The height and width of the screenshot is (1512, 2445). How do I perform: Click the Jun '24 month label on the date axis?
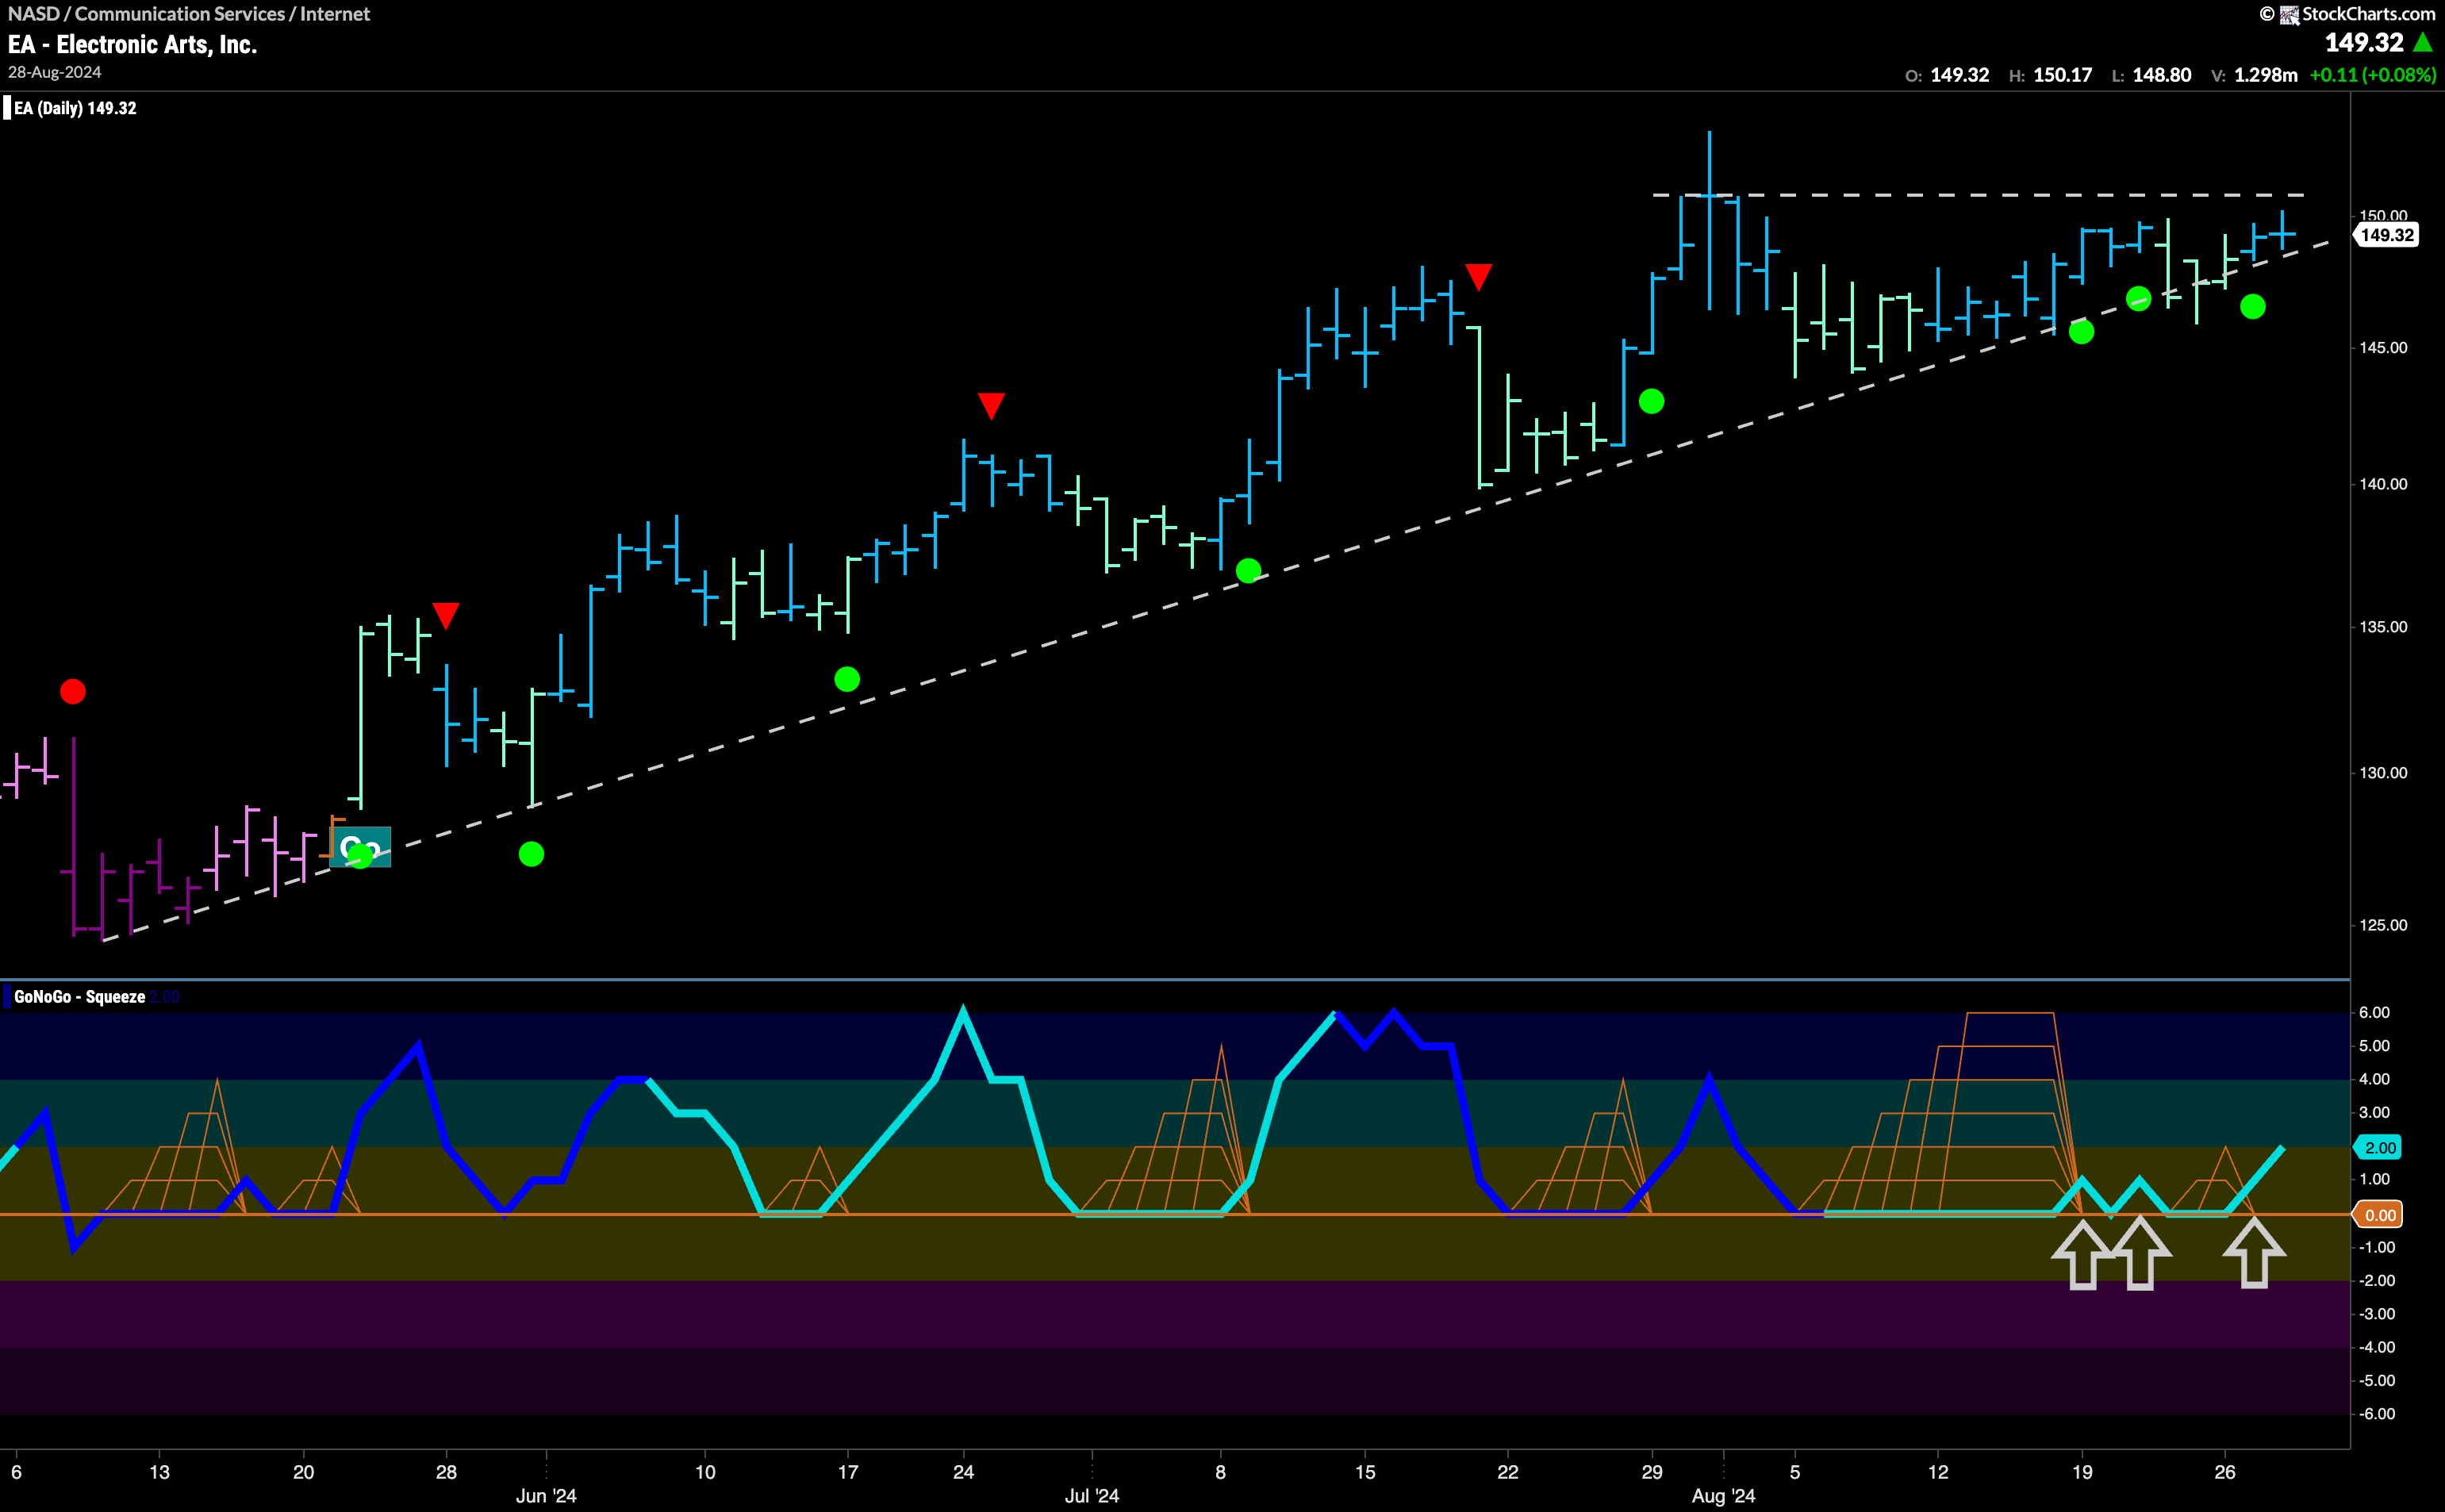pyautogui.click(x=546, y=1496)
